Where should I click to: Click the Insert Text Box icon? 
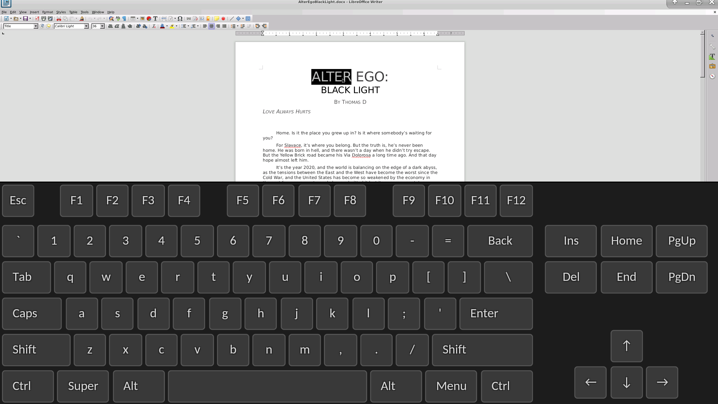click(x=155, y=19)
